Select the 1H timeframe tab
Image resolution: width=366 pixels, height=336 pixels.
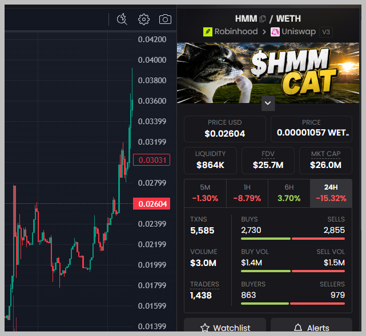[247, 193]
